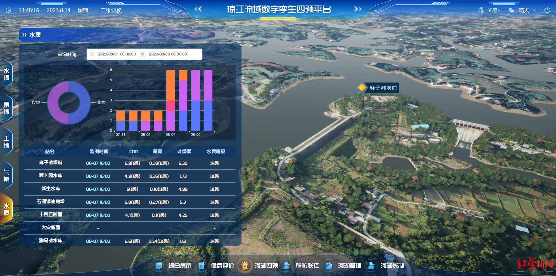Click the chlorophyll value 4.99

[x=183, y=189]
